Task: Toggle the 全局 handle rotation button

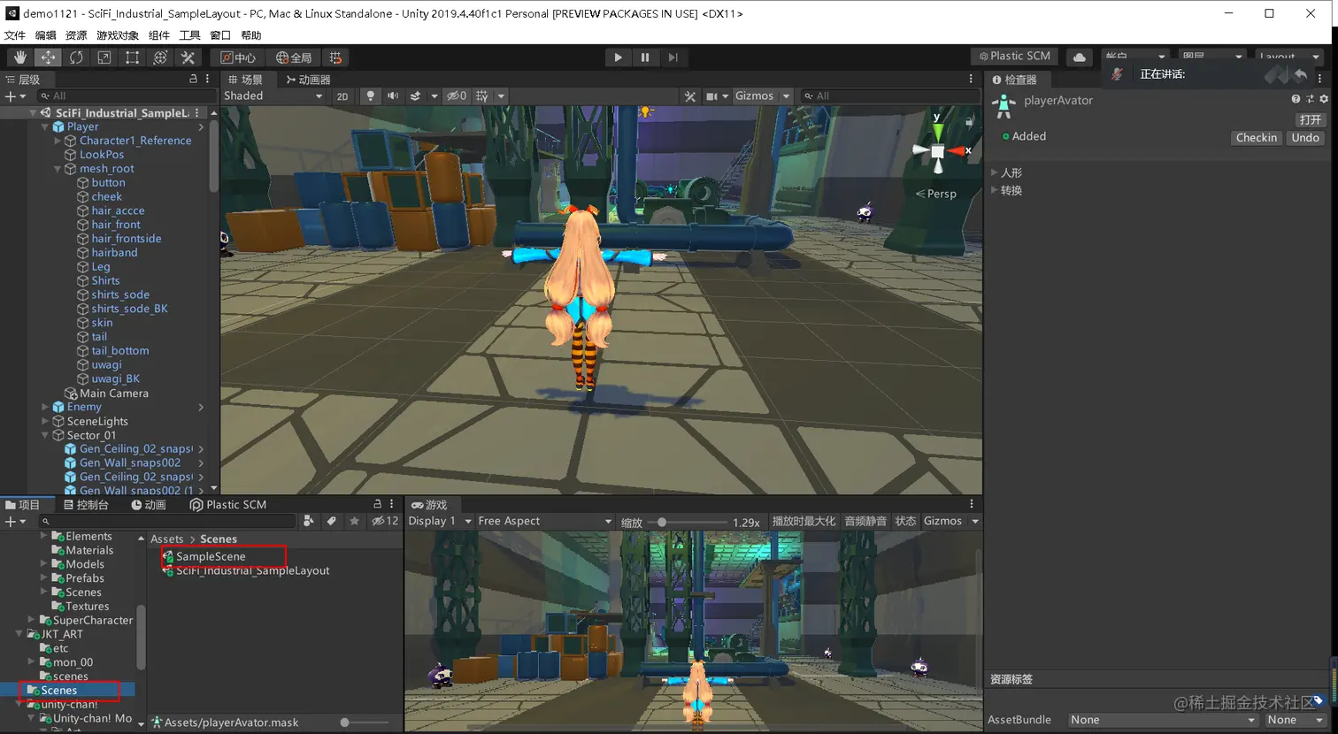Action: point(293,57)
